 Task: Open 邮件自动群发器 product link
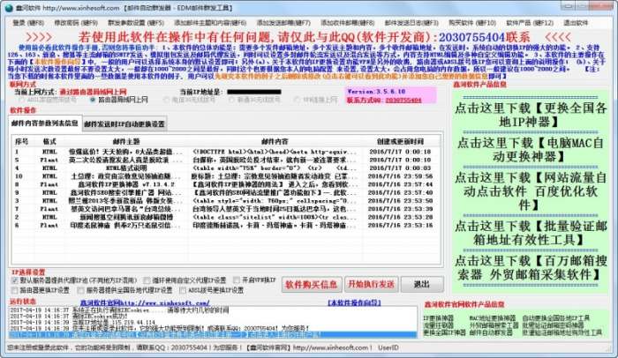click(x=491, y=332)
